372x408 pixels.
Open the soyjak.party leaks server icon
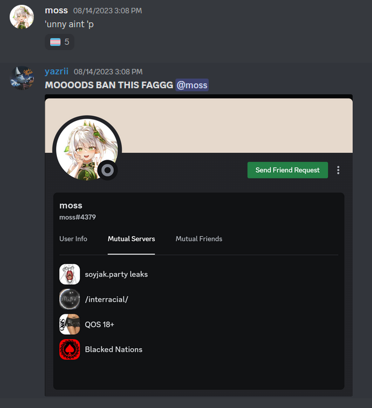(x=70, y=274)
